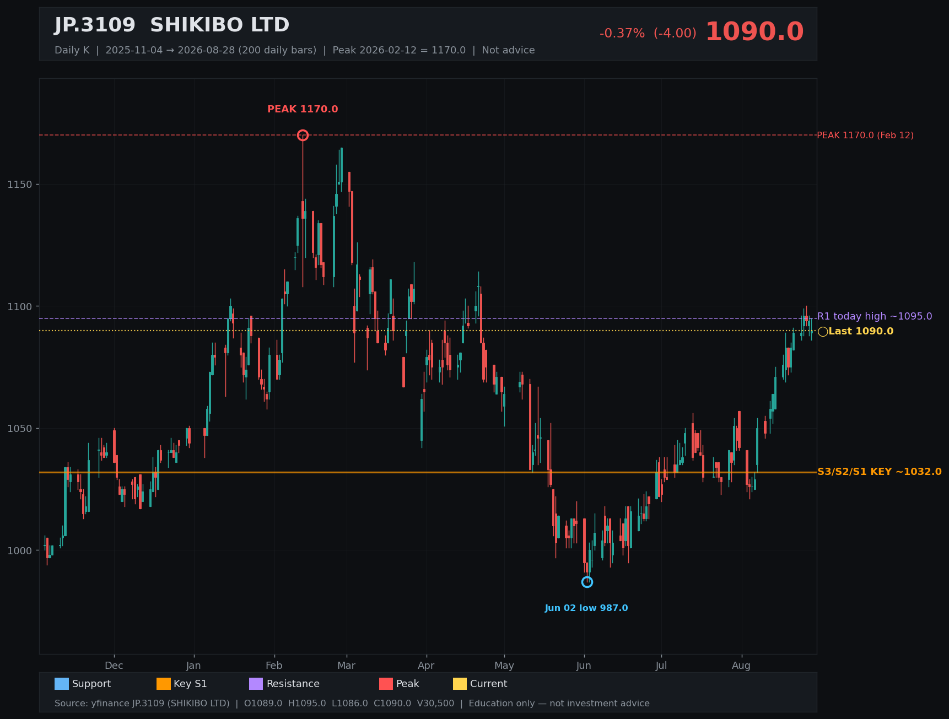The image size is (949, 719).
Task: Select the "Current" legend label
Action: click(x=489, y=684)
